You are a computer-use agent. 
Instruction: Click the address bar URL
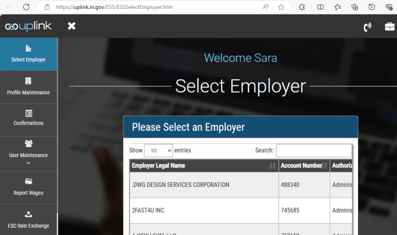[114, 7]
